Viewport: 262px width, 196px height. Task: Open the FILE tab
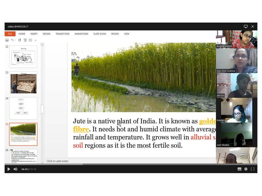(x=10, y=34)
